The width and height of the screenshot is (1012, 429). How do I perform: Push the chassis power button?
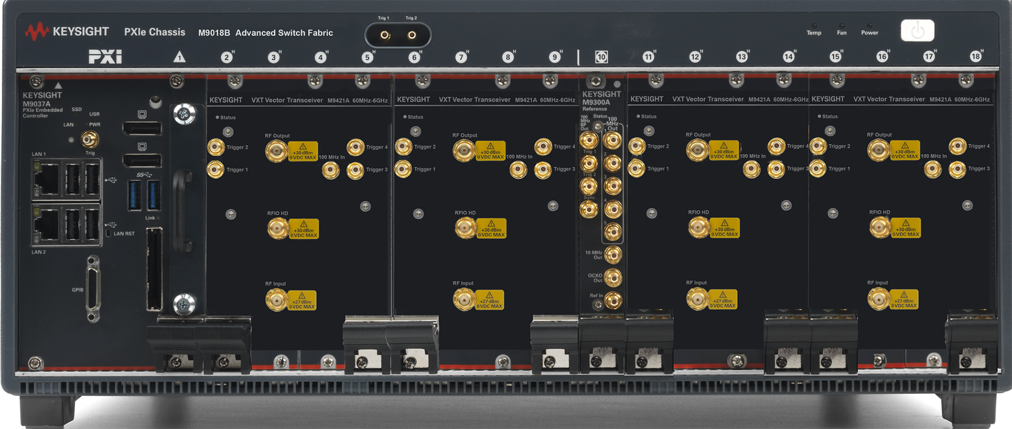coord(917,31)
